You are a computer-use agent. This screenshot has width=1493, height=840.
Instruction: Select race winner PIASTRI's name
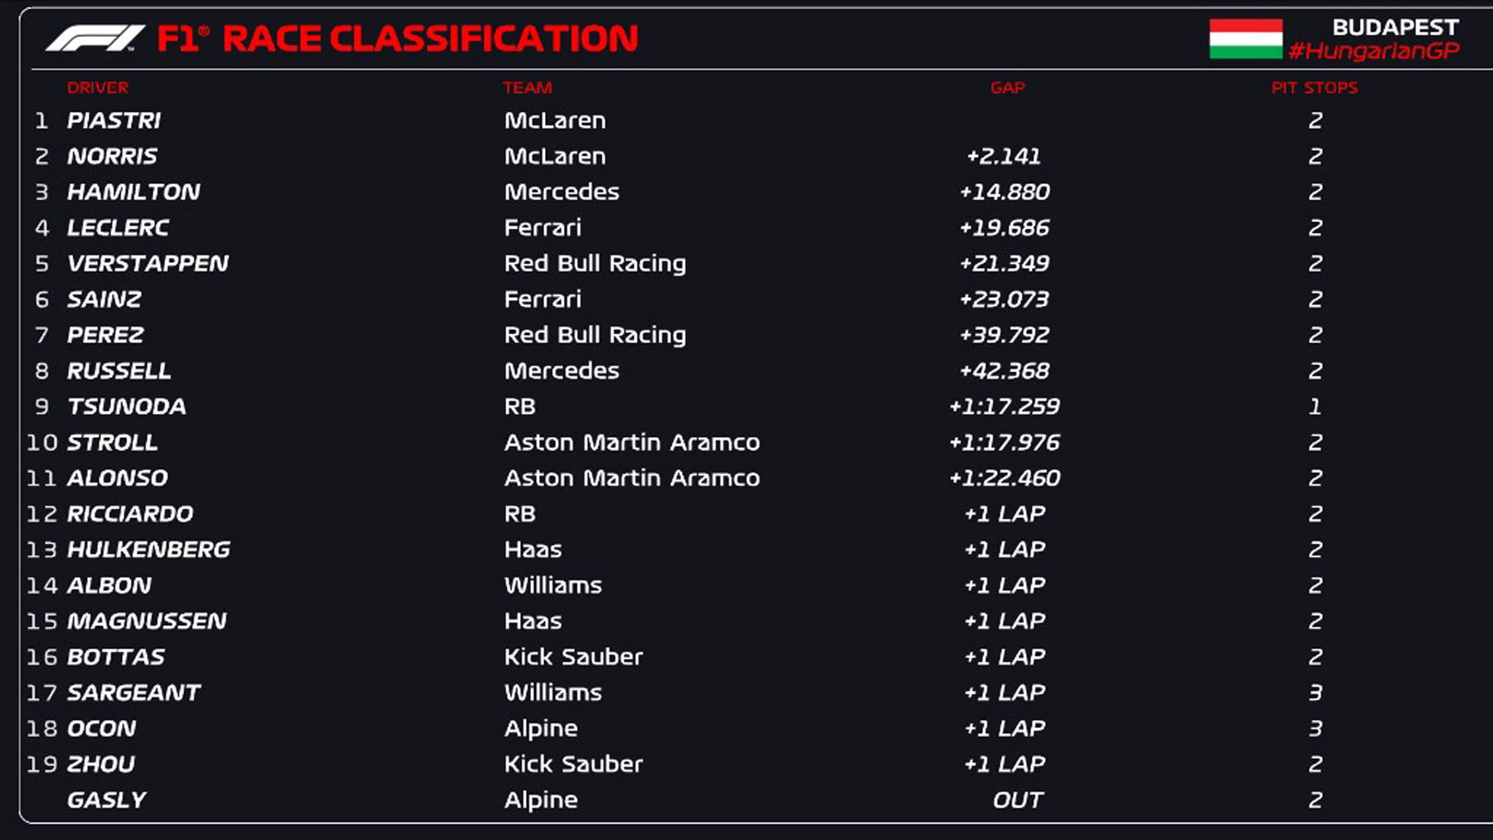coord(114,121)
